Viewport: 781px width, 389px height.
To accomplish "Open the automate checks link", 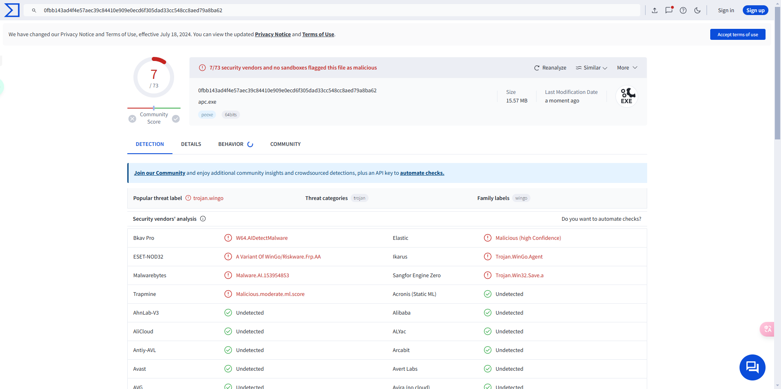I will click(x=422, y=173).
